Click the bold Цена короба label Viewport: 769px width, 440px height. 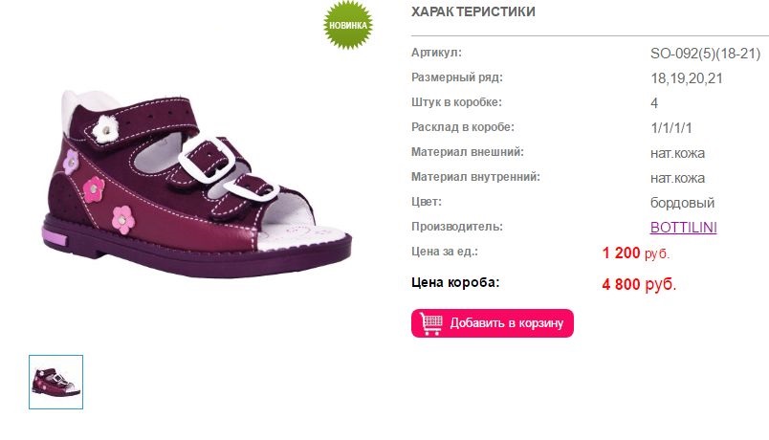pos(455,282)
